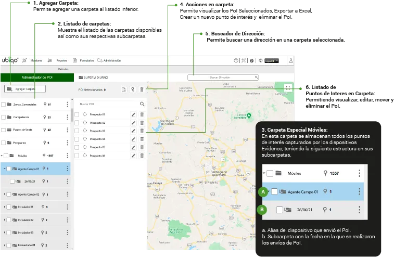Click the ubiqo logo
This screenshot has height=257, width=394.
tap(10, 60)
